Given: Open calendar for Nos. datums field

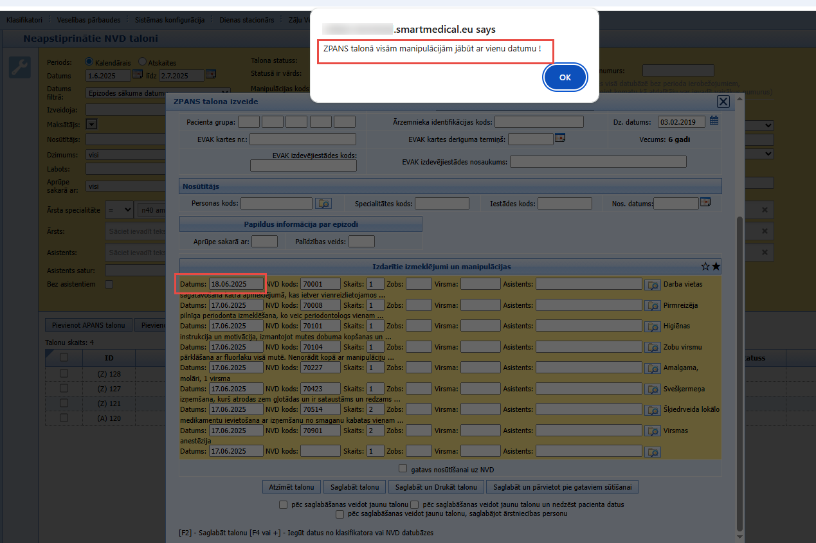Looking at the screenshot, I should [705, 202].
